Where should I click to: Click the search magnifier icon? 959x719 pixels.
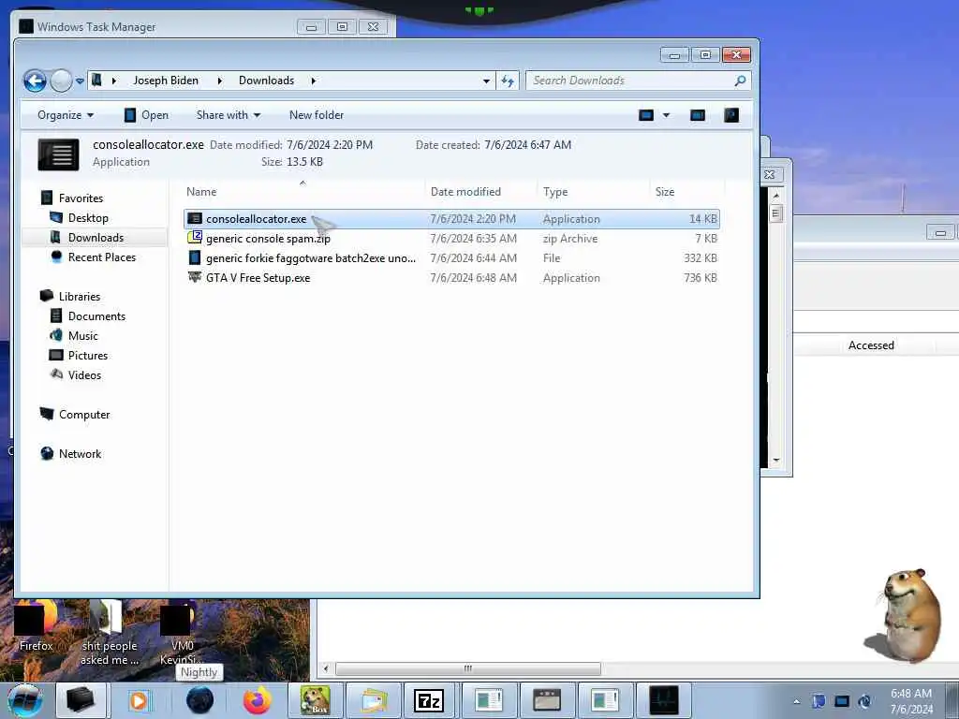click(740, 81)
